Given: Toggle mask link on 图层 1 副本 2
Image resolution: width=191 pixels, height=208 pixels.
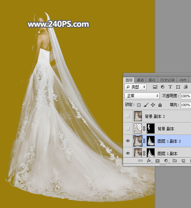Looking at the screenshot, I should click(x=144, y=141).
